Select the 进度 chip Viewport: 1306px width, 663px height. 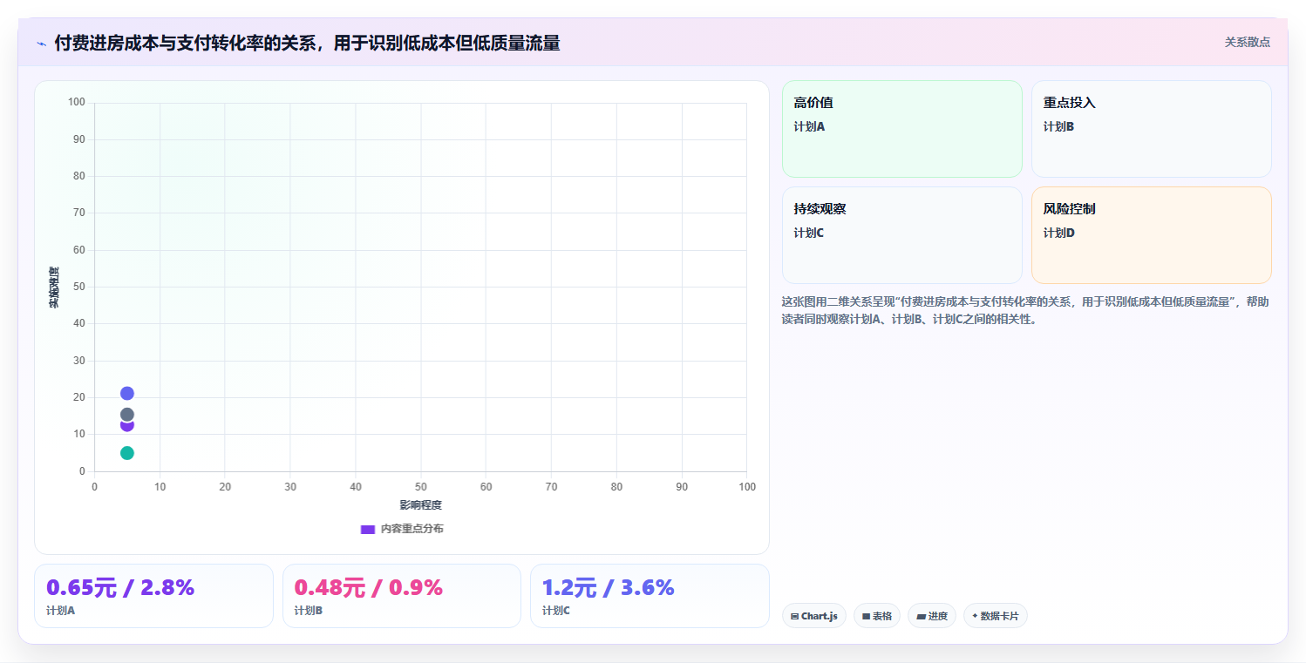pos(931,616)
